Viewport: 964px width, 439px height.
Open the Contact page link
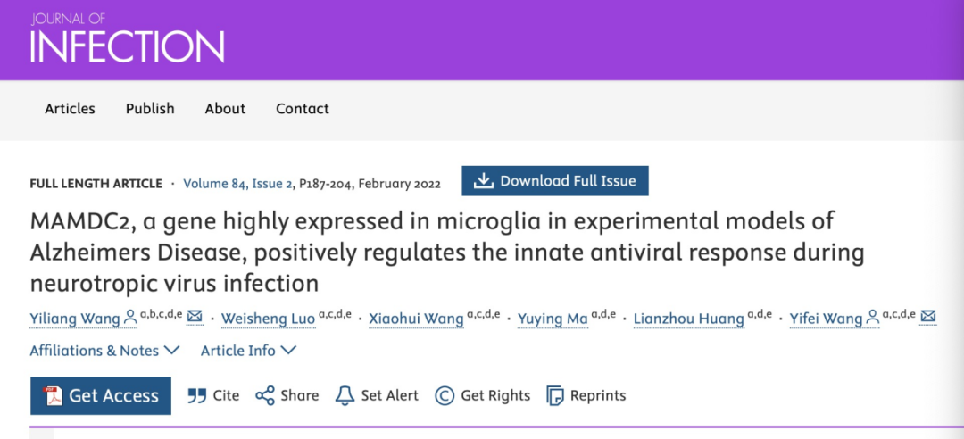click(x=303, y=109)
